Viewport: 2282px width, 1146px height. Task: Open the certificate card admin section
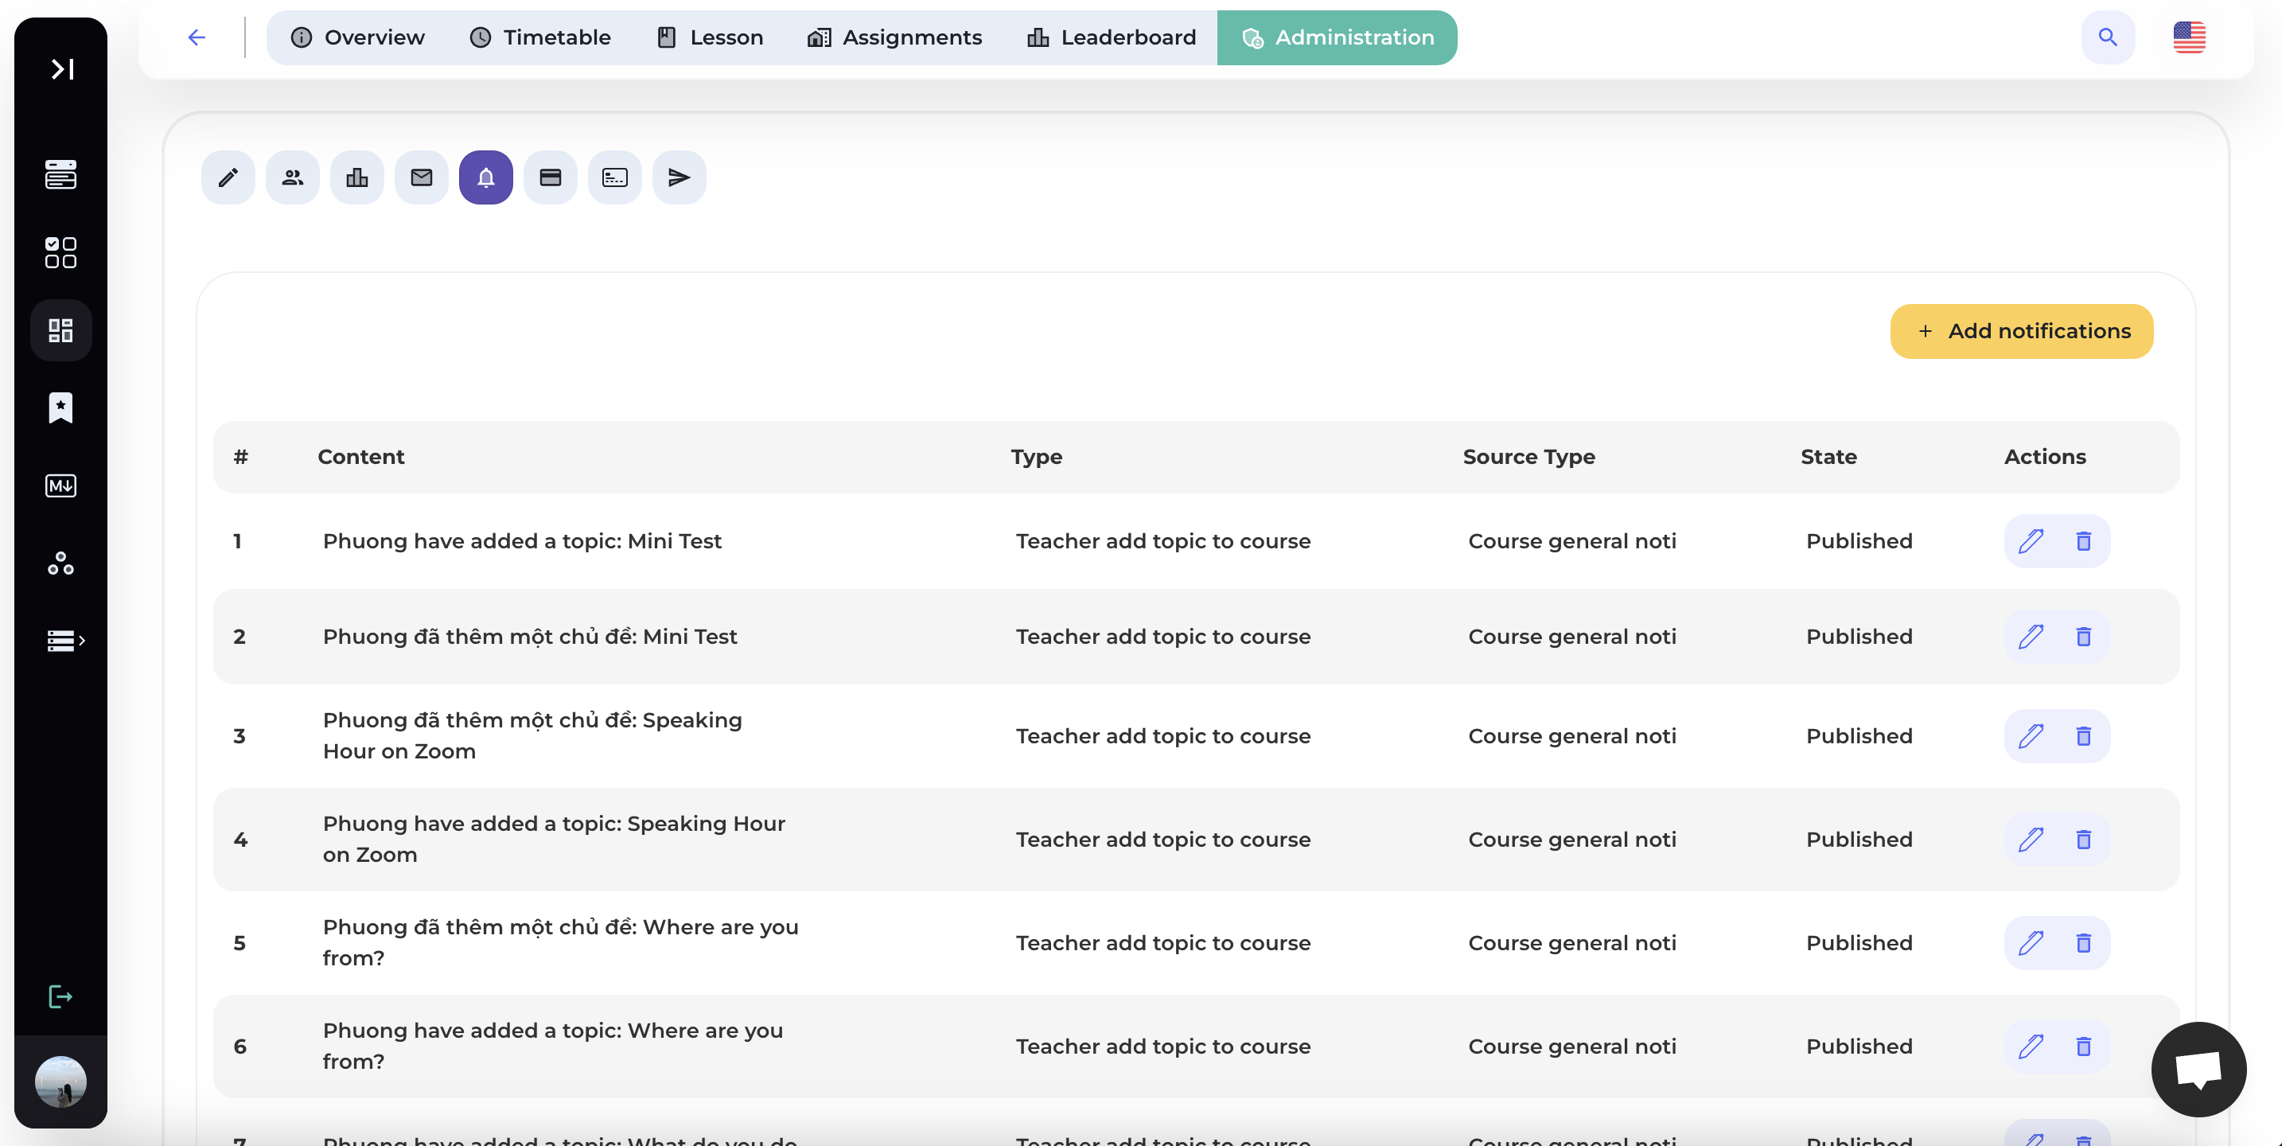(x=615, y=177)
